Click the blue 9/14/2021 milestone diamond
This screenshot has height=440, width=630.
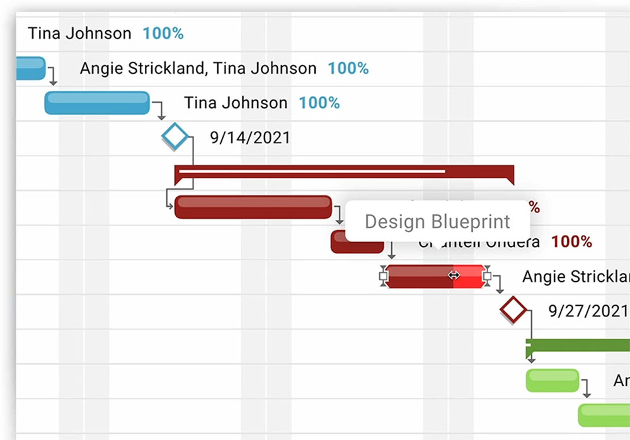point(175,136)
